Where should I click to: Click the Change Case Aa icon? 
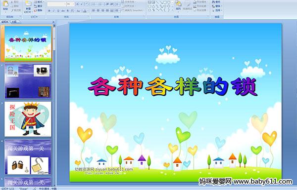pyautogui.click(x=78, y=11)
